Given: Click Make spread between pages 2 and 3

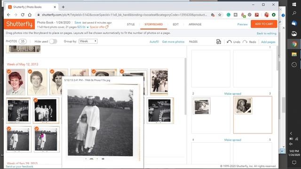Looking at the screenshot, I should click(x=232, y=94).
